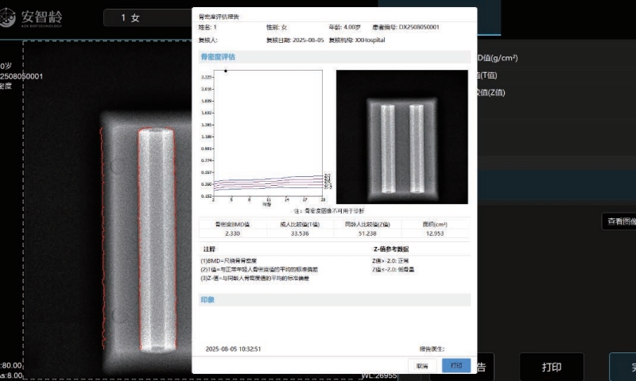Image resolution: width=636 pixels, height=381 pixels.
Task: Click the 复核人 reviewer field in the report header
Action: 208,39
